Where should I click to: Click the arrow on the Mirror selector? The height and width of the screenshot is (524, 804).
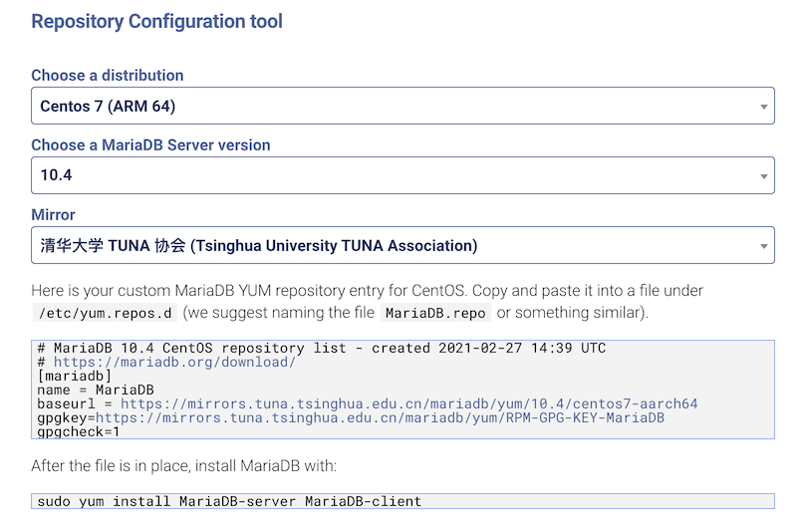[763, 246]
